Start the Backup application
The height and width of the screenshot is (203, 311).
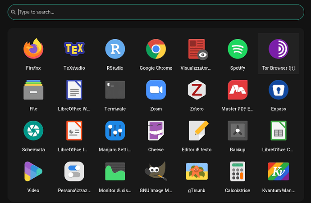(238, 131)
